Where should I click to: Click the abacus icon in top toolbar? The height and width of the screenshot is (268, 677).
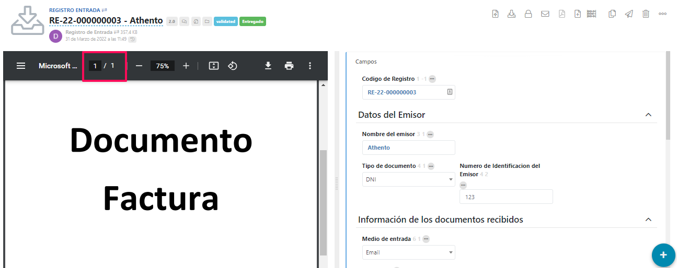592,14
